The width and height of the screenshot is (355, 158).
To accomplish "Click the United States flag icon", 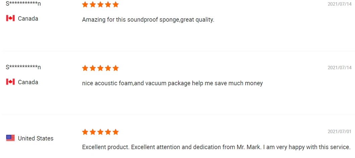I will click(10, 138).
